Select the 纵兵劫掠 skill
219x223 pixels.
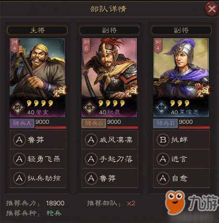coord(38,178)
